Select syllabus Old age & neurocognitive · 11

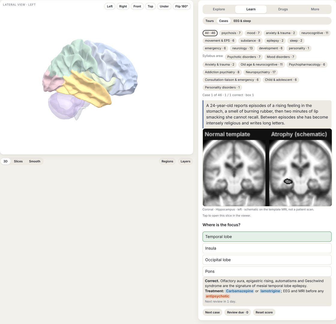click(261, 65)
